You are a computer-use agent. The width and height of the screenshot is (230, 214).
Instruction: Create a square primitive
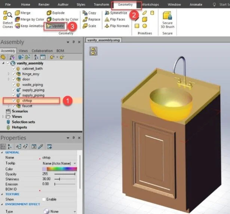(137, 26)
